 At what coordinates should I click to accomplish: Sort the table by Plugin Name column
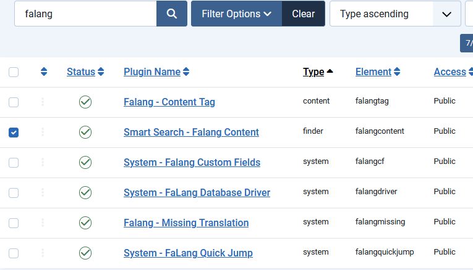pyautogui.click(x=156, y=72)
